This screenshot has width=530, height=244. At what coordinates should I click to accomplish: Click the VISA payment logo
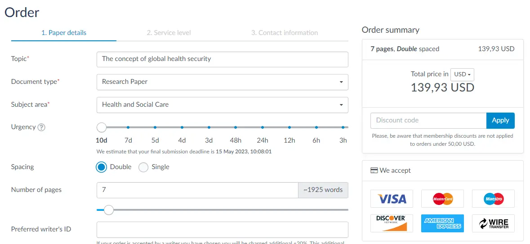(x=392, y=198)
